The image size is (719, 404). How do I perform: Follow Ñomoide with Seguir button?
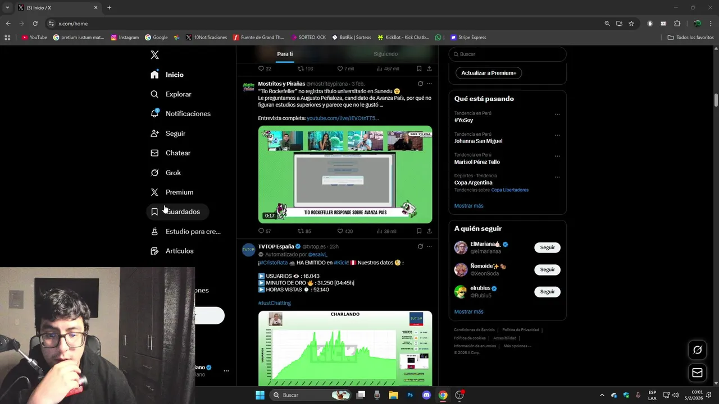click(547, 269)
